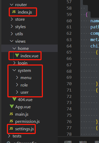Click the JS icon next to main.js
Screen dimensions: 99x143
[x=11, y=114]
